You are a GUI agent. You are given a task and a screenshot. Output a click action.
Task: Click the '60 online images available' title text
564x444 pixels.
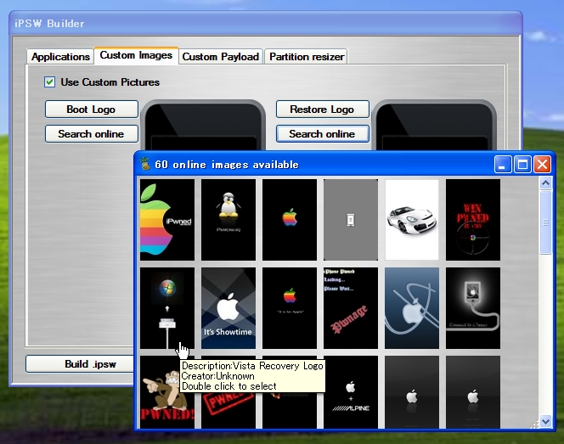pos(227,165)
